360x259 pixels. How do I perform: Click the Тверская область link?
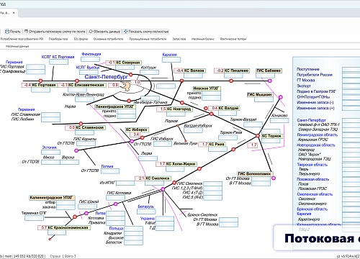tap(312, 165)
